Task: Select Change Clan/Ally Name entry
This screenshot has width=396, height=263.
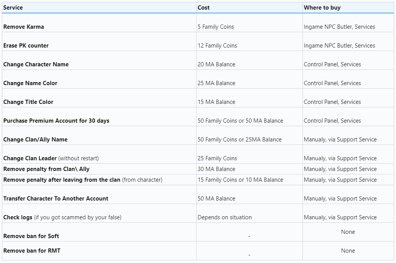Action: (x=35, y=140)
